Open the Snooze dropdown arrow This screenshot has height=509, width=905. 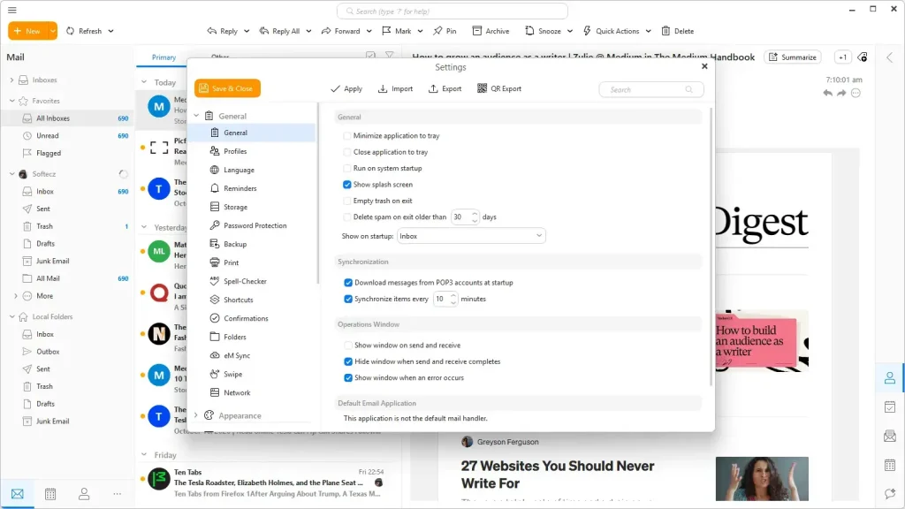[570, 31]
